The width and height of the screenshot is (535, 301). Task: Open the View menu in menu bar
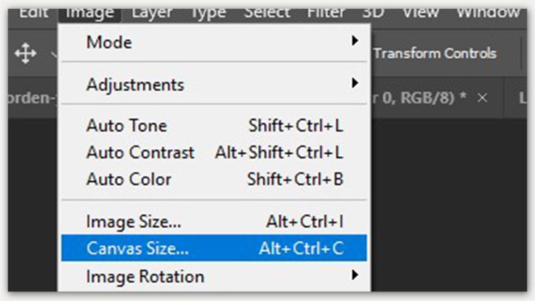(x=420, y=12)
